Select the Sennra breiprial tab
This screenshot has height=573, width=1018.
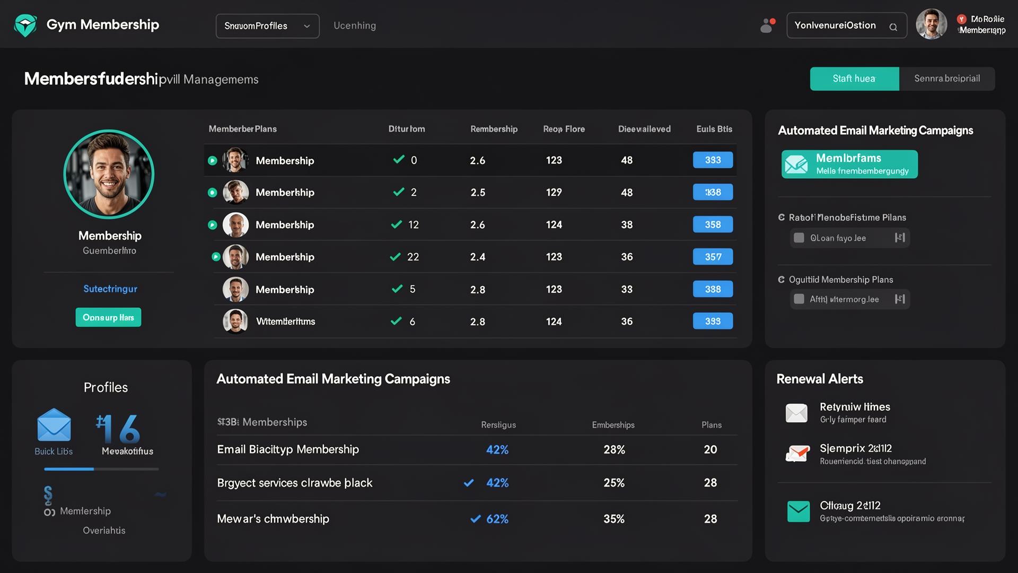click(x=947, y=79)
